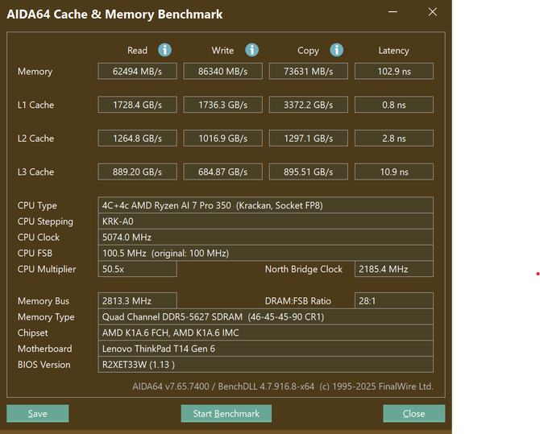Click the Memory Write result box

point(222,72)
